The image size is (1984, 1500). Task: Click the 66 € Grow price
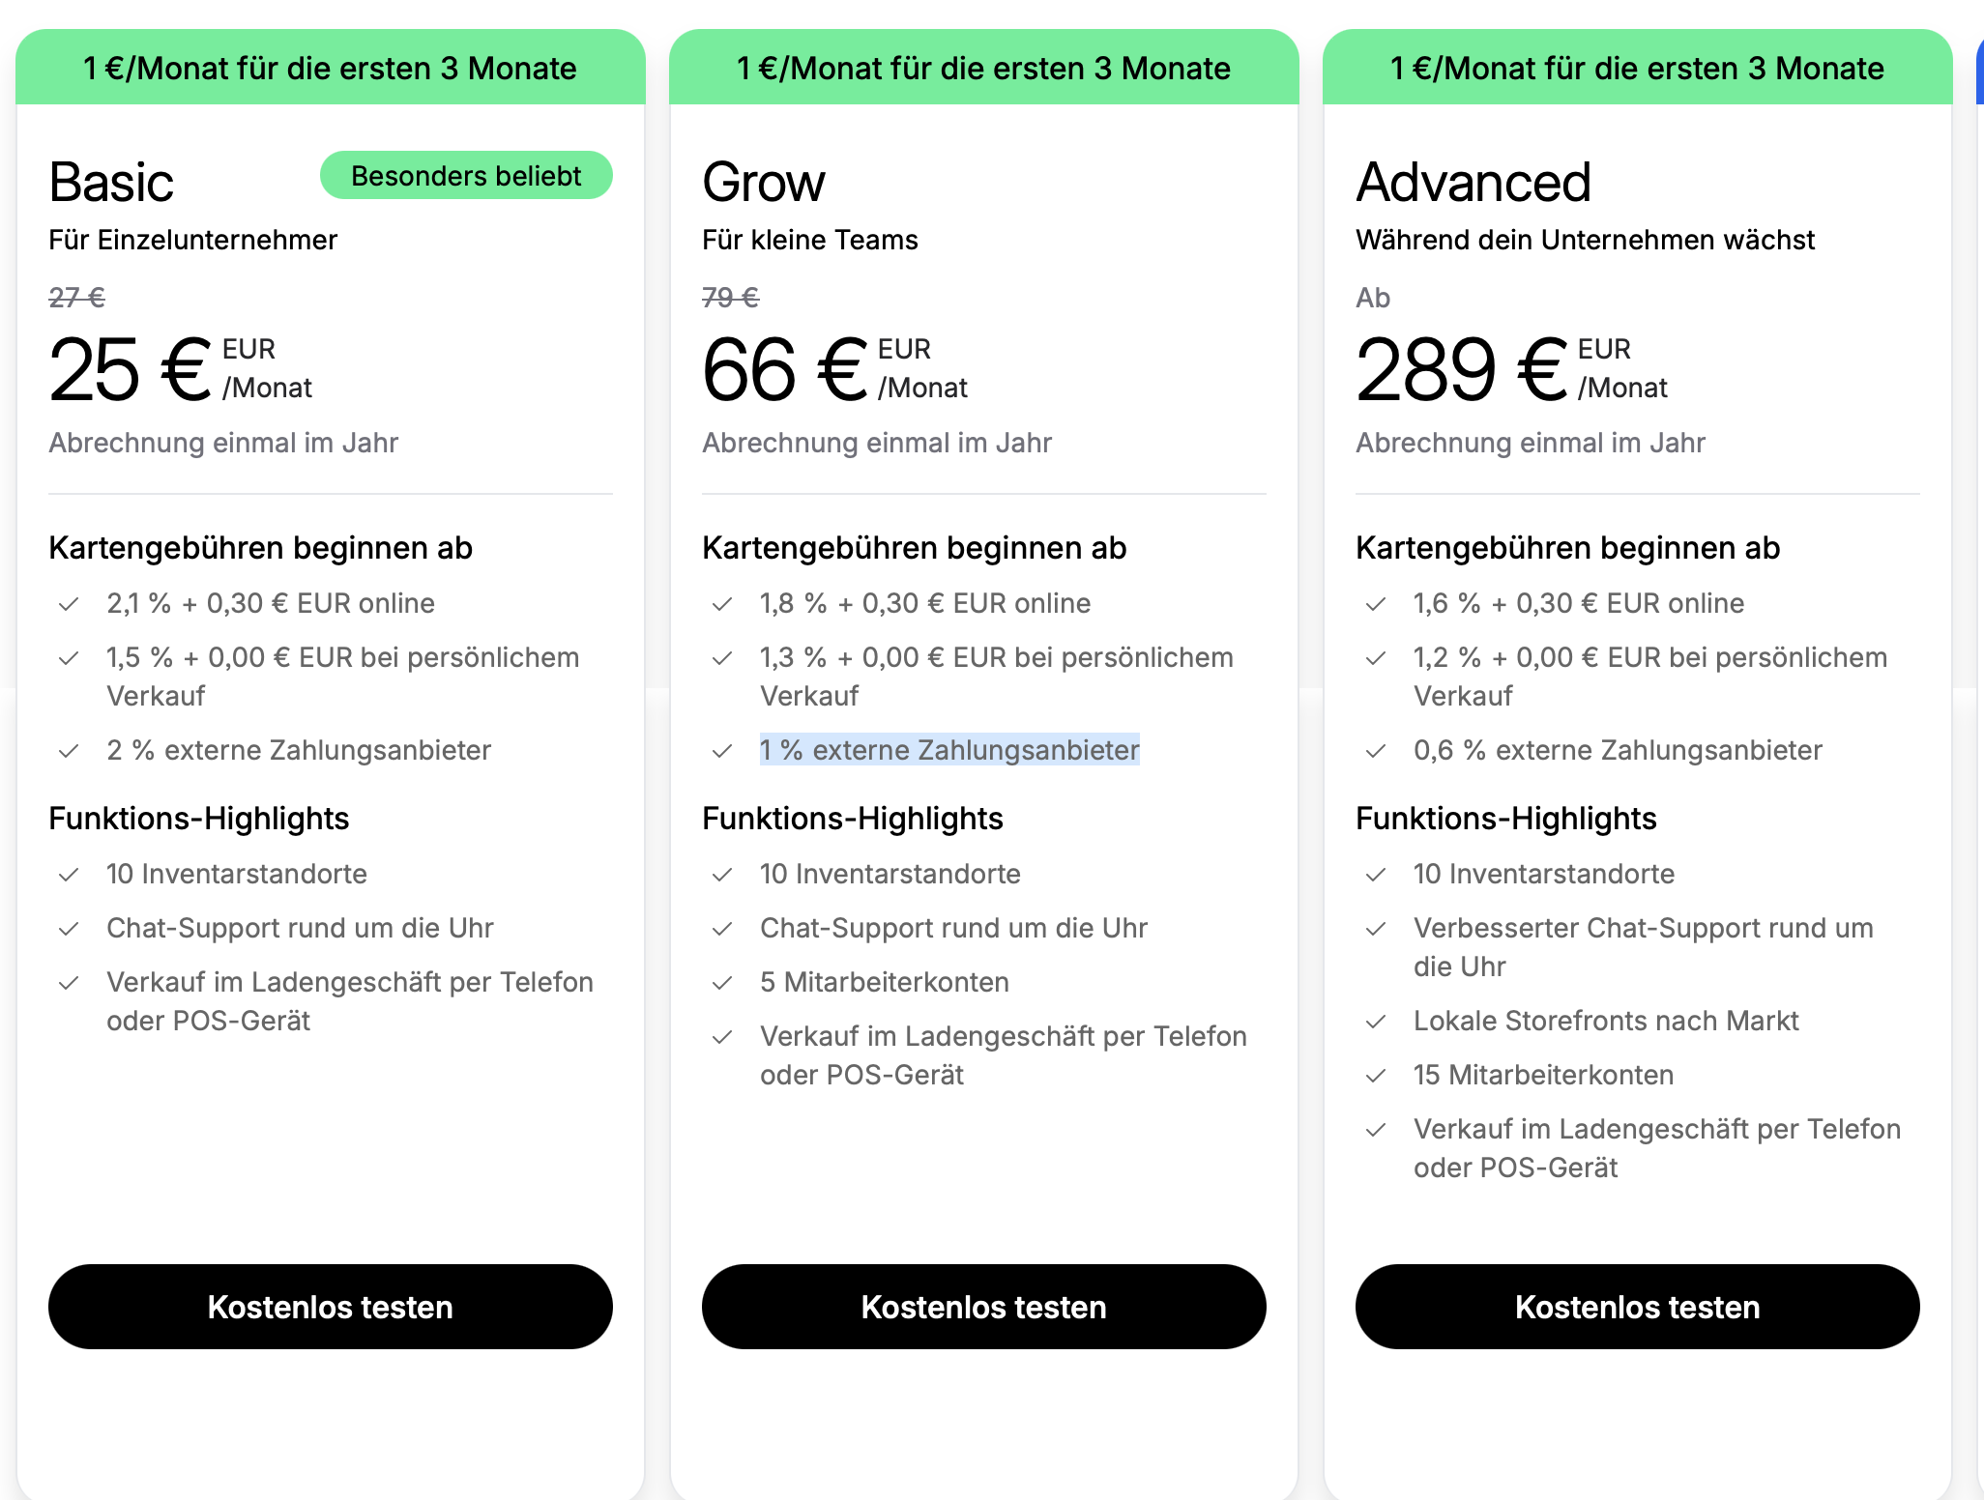tap(784, 369)
